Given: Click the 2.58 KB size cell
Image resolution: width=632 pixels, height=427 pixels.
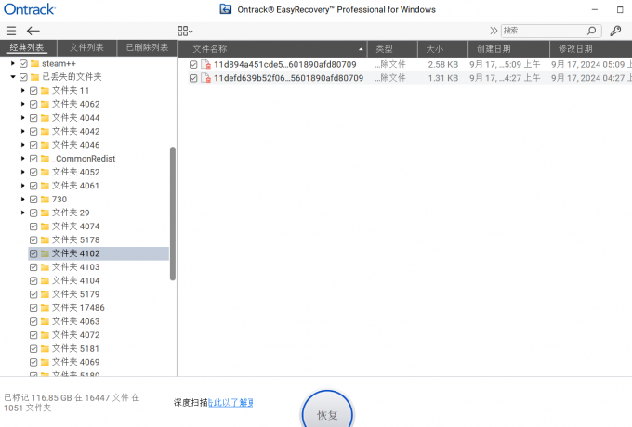Looking at the screenshot, I should (443, 64).
